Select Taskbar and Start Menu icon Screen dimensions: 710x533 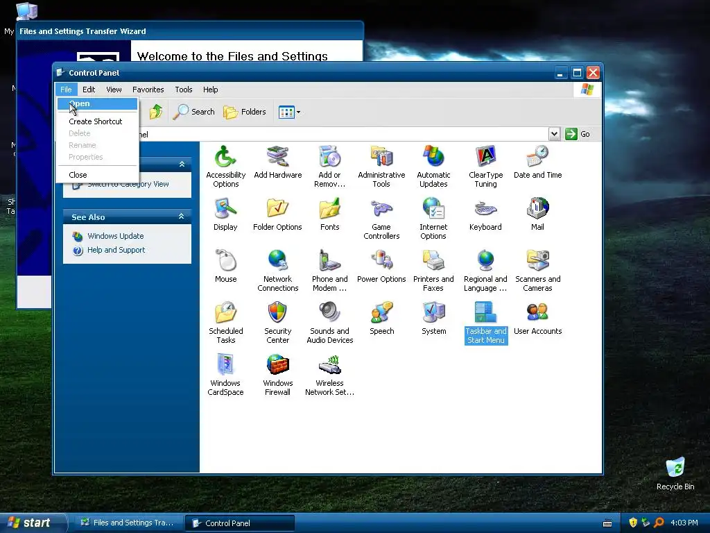(x=485, y=322)
